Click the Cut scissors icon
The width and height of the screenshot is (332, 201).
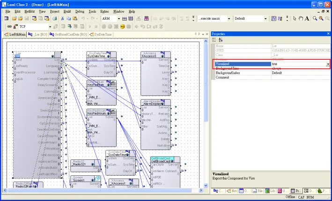point(62,19)
